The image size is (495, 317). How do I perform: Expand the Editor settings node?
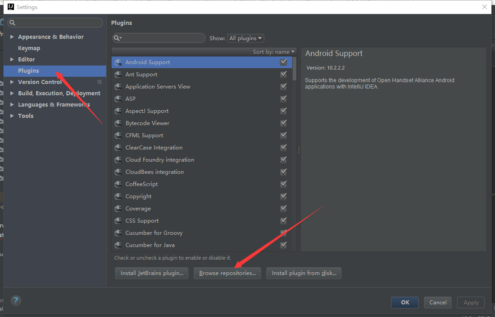pos(12,59)
